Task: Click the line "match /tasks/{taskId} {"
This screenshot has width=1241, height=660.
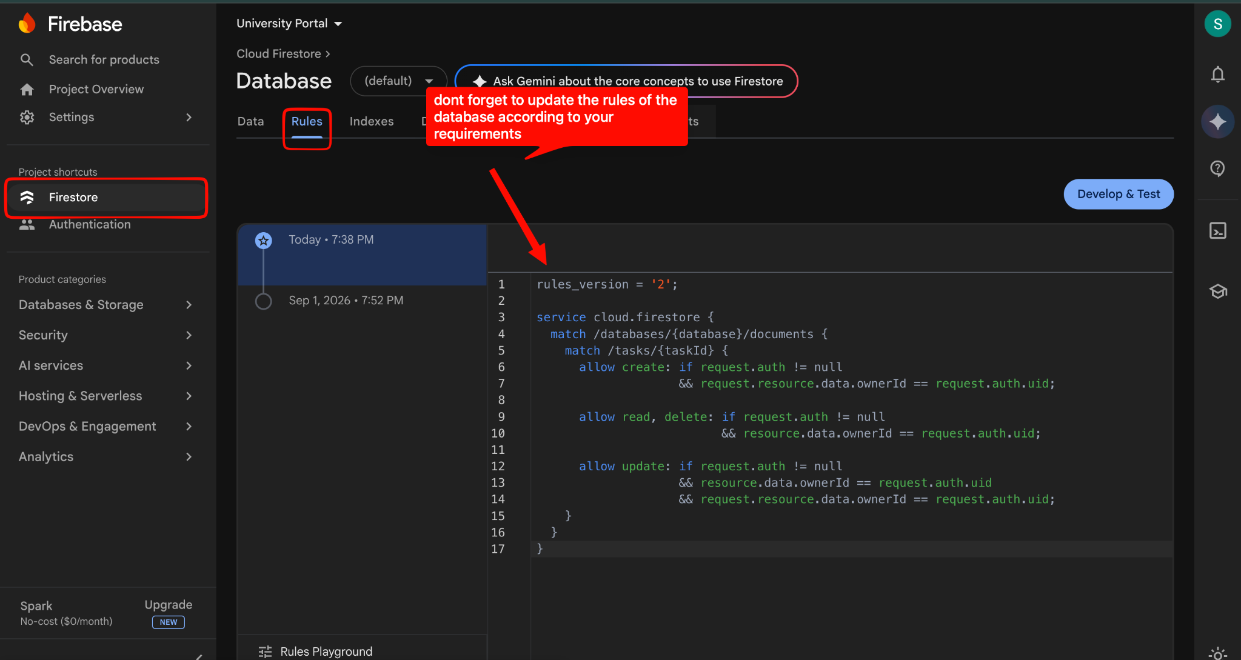Action: pos(646,350)
